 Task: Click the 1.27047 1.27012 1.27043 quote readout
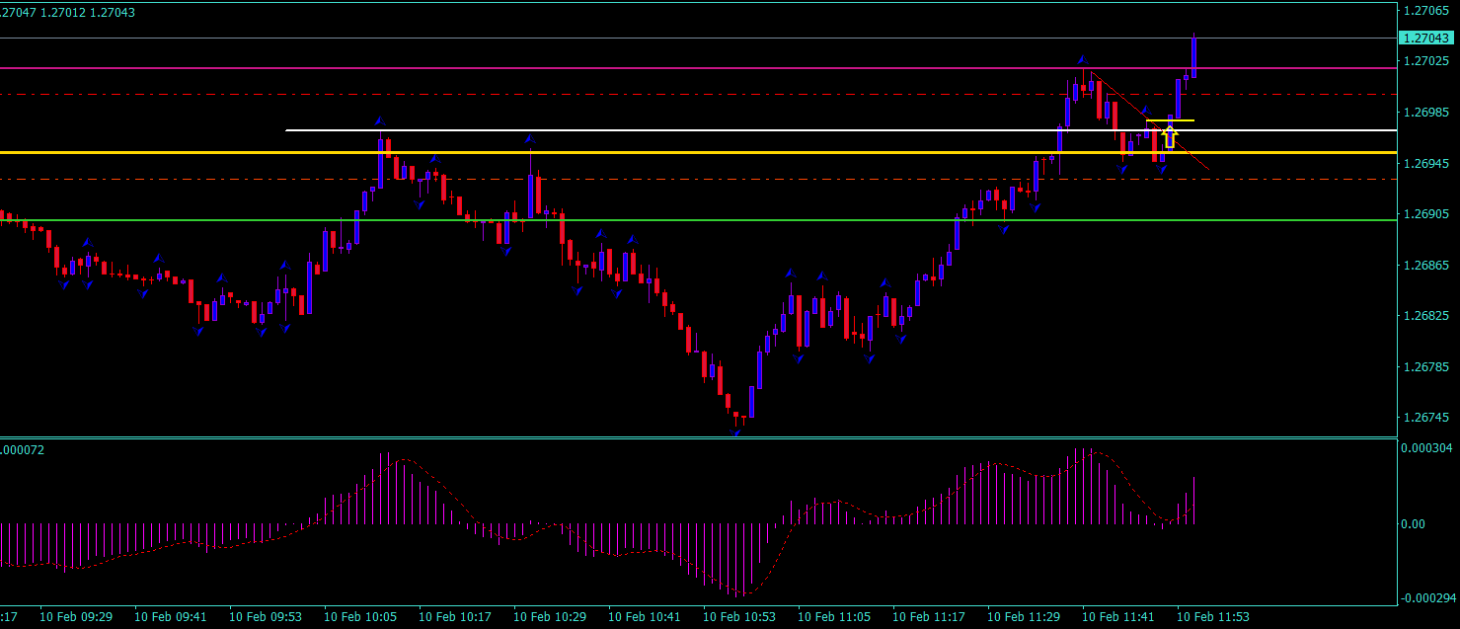pos(68,12)
